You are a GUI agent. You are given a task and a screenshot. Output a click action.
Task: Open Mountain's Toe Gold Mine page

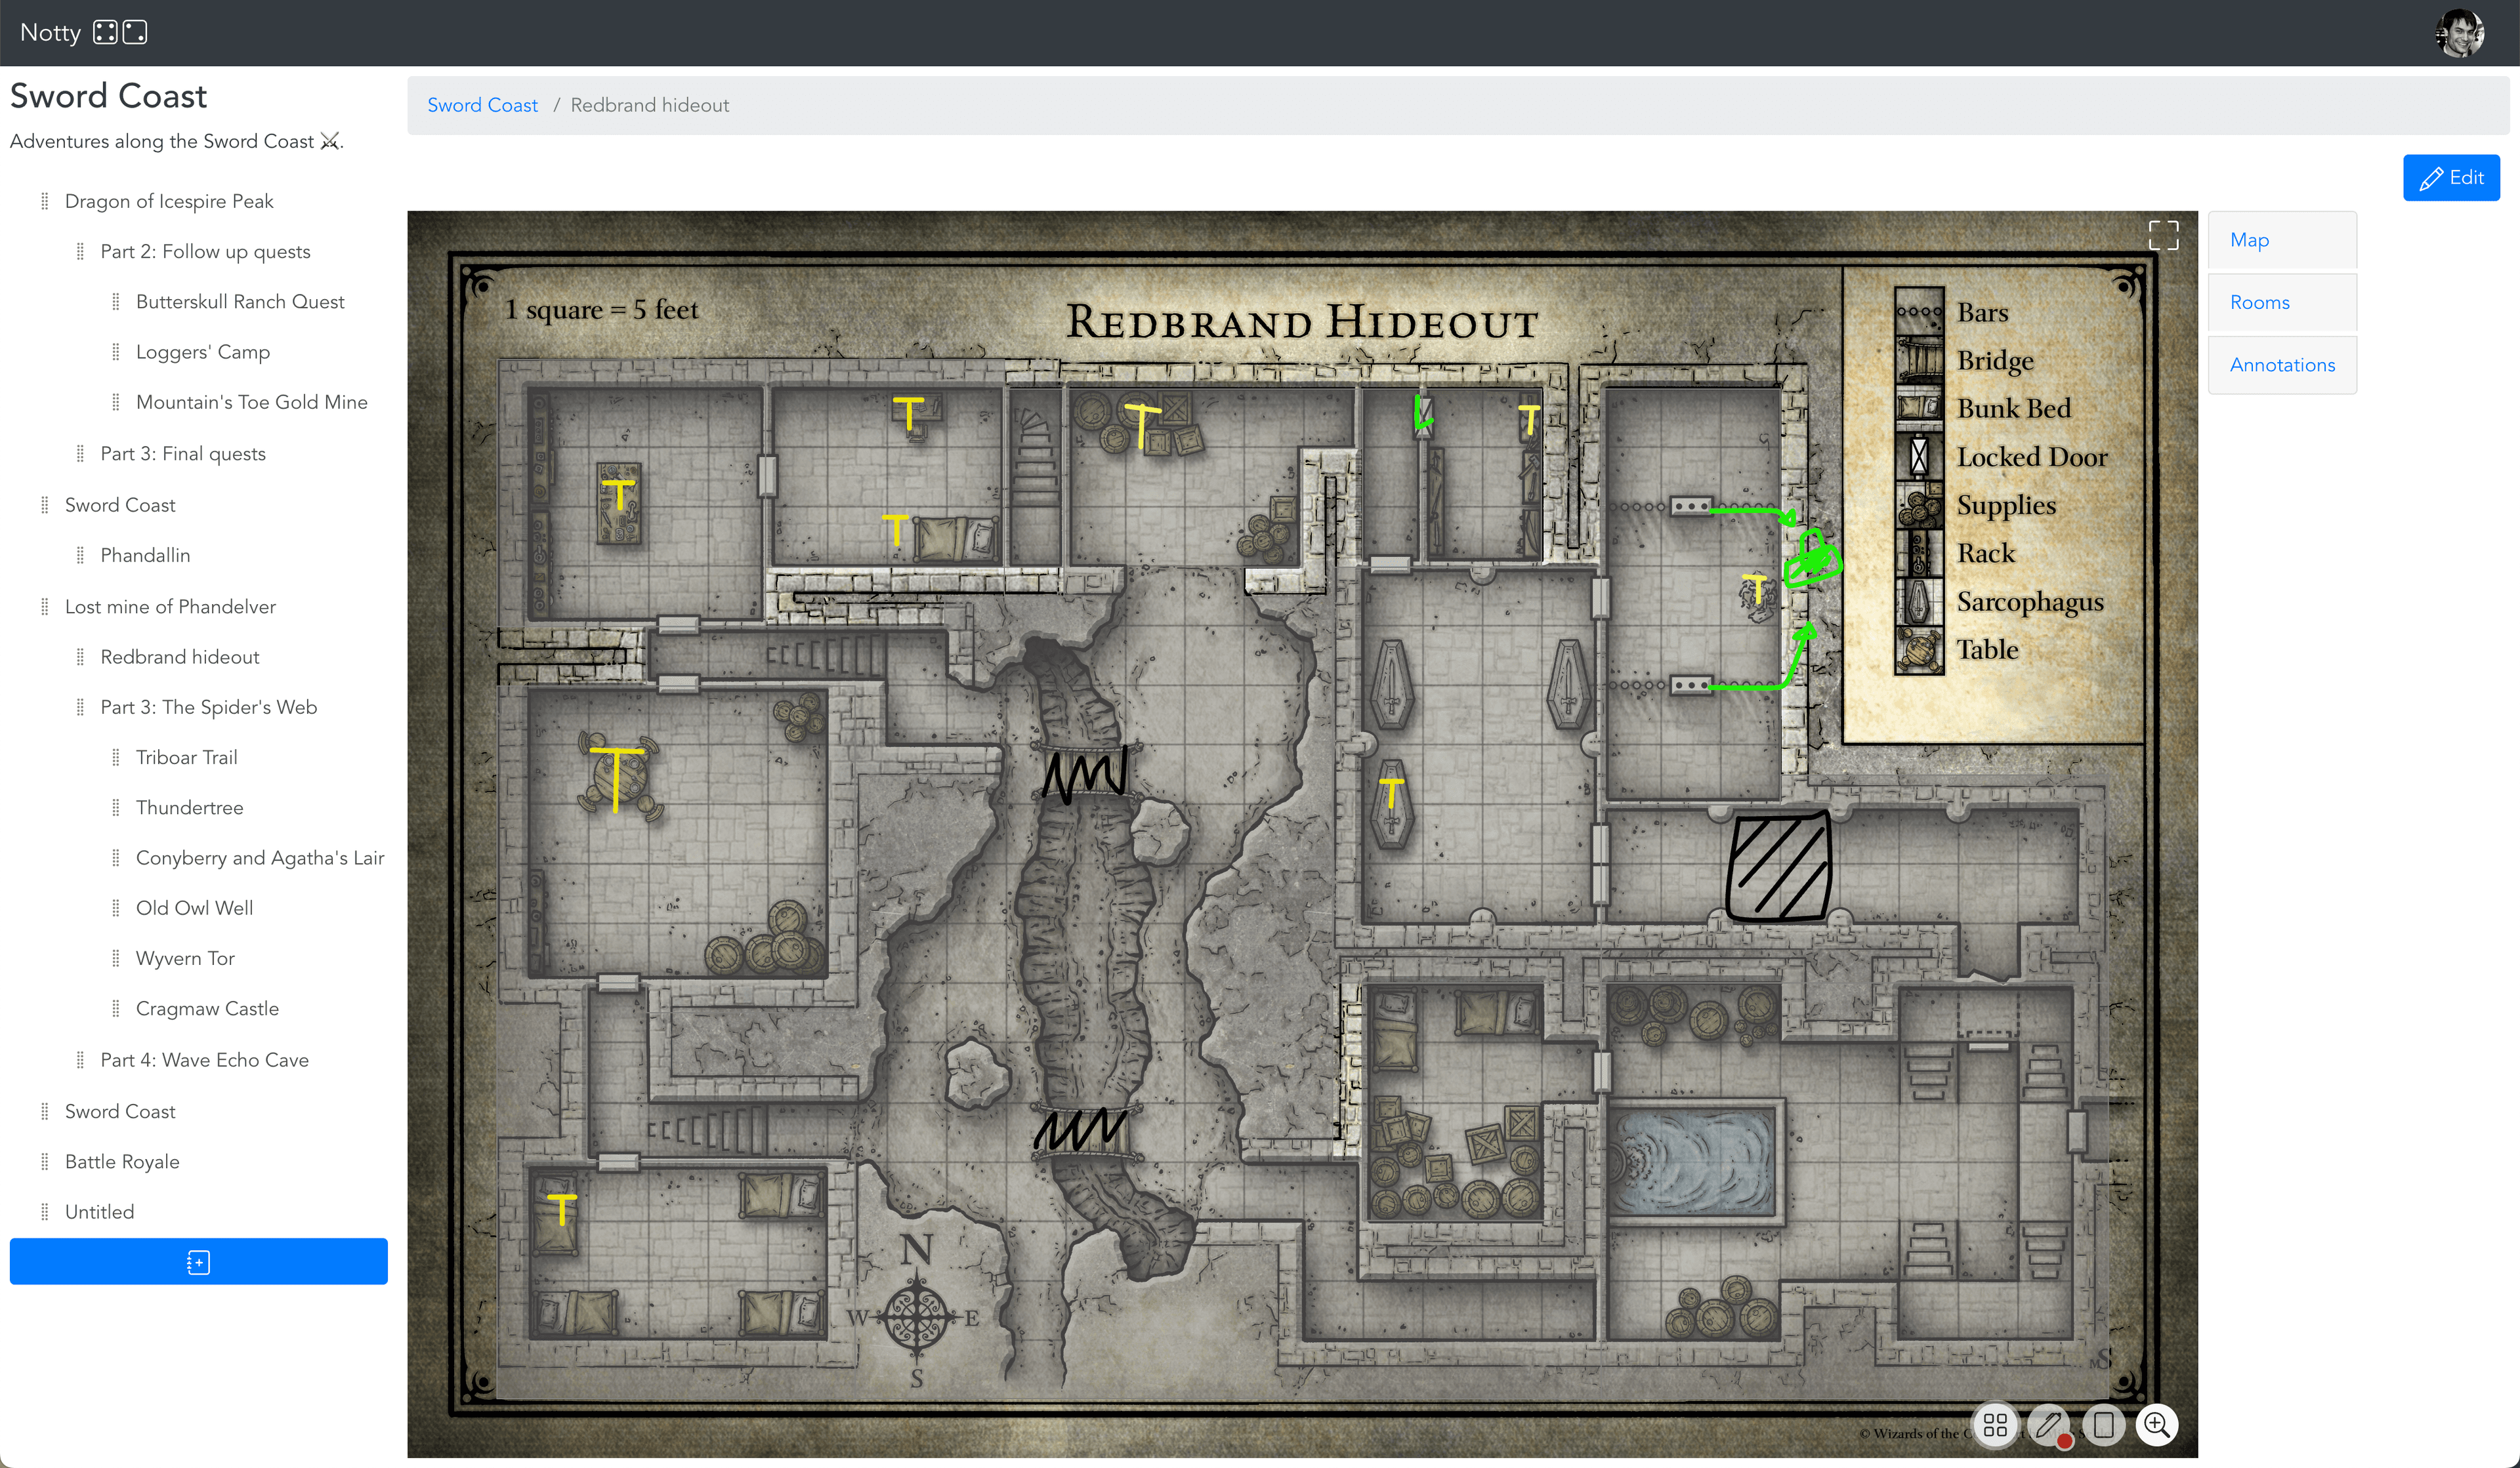coord(252,401)
